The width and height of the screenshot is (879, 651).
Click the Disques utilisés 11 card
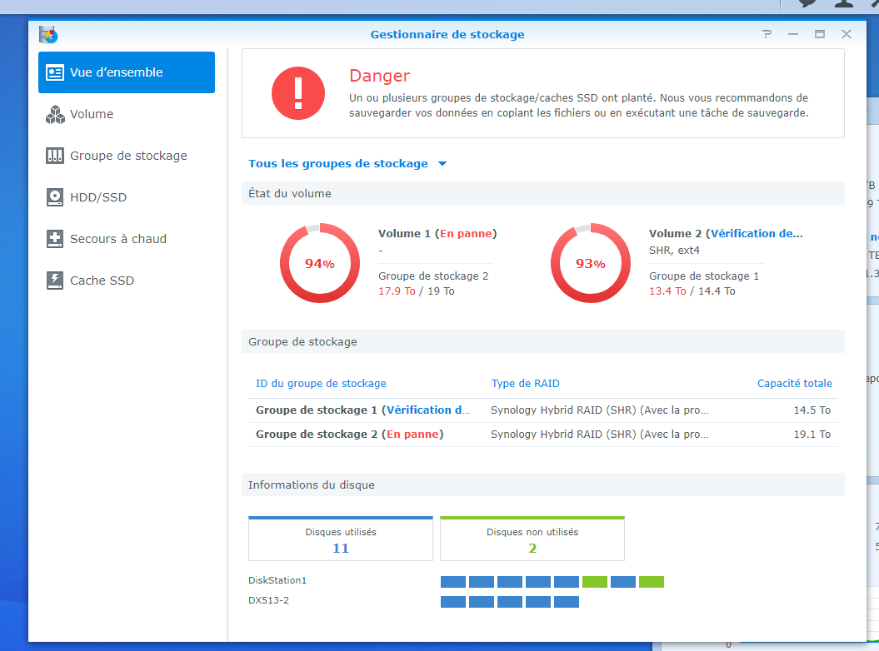341,539
